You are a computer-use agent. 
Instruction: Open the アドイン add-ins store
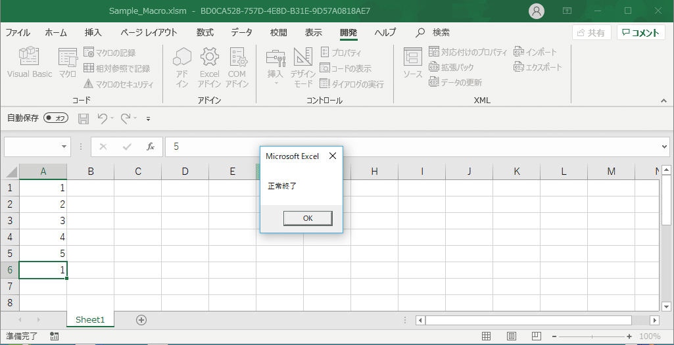tap(182, 68)
